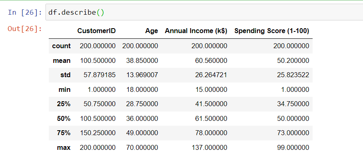Click the median Annual Income value 61.500000

click(211, 118)
